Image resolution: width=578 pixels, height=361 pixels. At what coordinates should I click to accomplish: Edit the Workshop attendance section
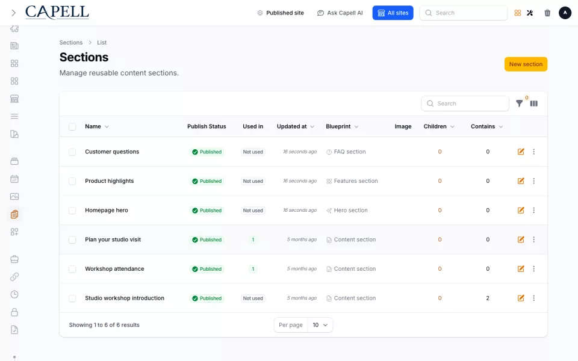(520, 269)
